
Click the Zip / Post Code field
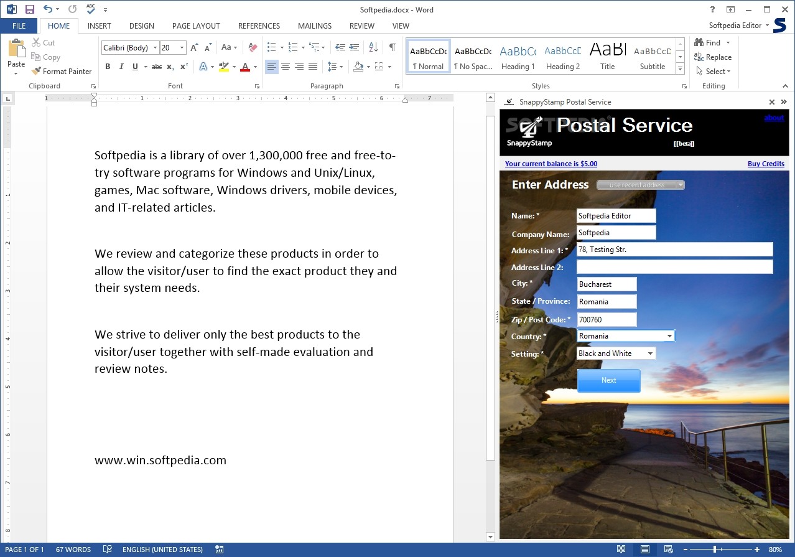pos(607,319)
